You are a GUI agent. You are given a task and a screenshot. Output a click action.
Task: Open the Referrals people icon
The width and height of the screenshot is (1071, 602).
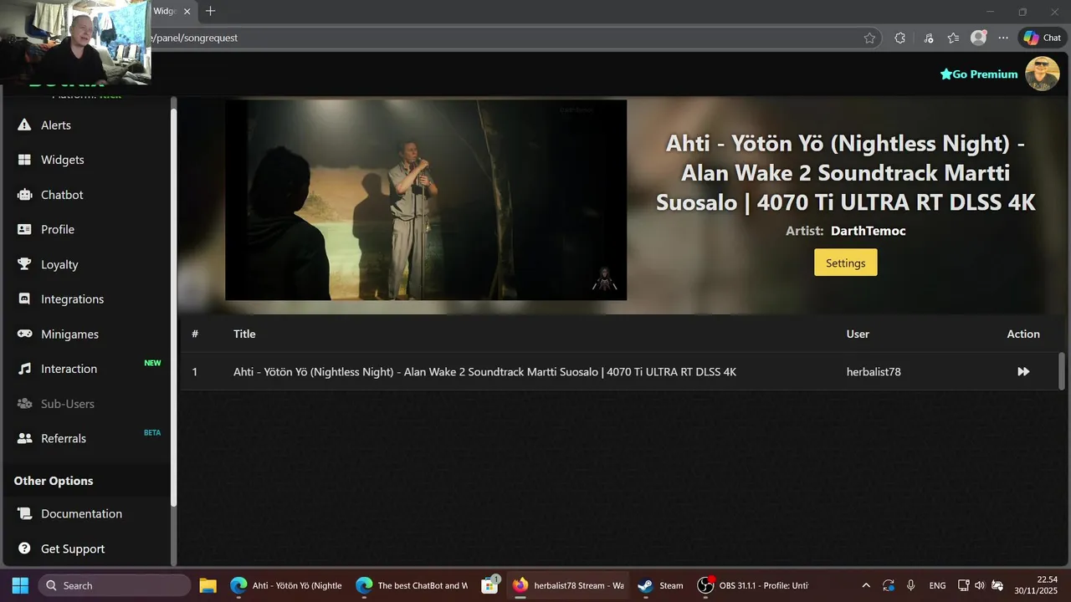point(24,438)
